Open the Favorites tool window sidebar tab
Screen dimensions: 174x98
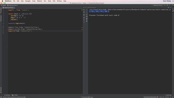[1, 90]
